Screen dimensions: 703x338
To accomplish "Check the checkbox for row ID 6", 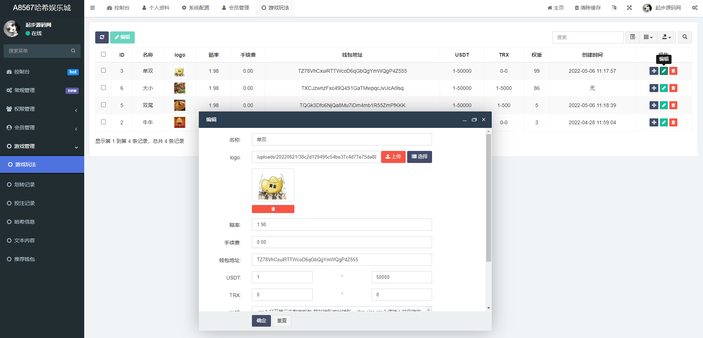I will 104,88.
